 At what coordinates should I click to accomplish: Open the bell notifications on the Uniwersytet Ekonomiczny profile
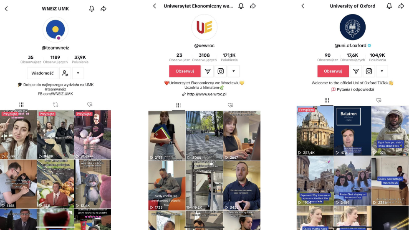(x=241, y=6)
